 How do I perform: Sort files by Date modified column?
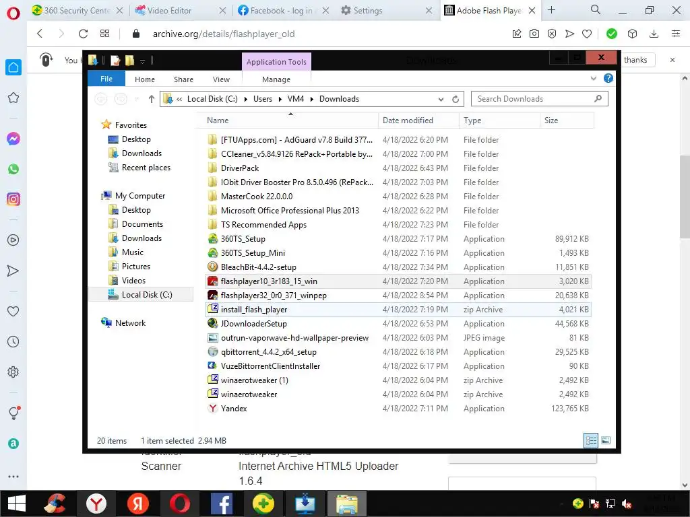click(x=418, y=120)
